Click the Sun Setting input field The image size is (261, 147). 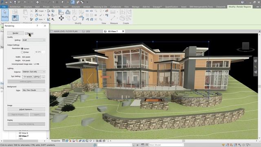tap(32, 77)
